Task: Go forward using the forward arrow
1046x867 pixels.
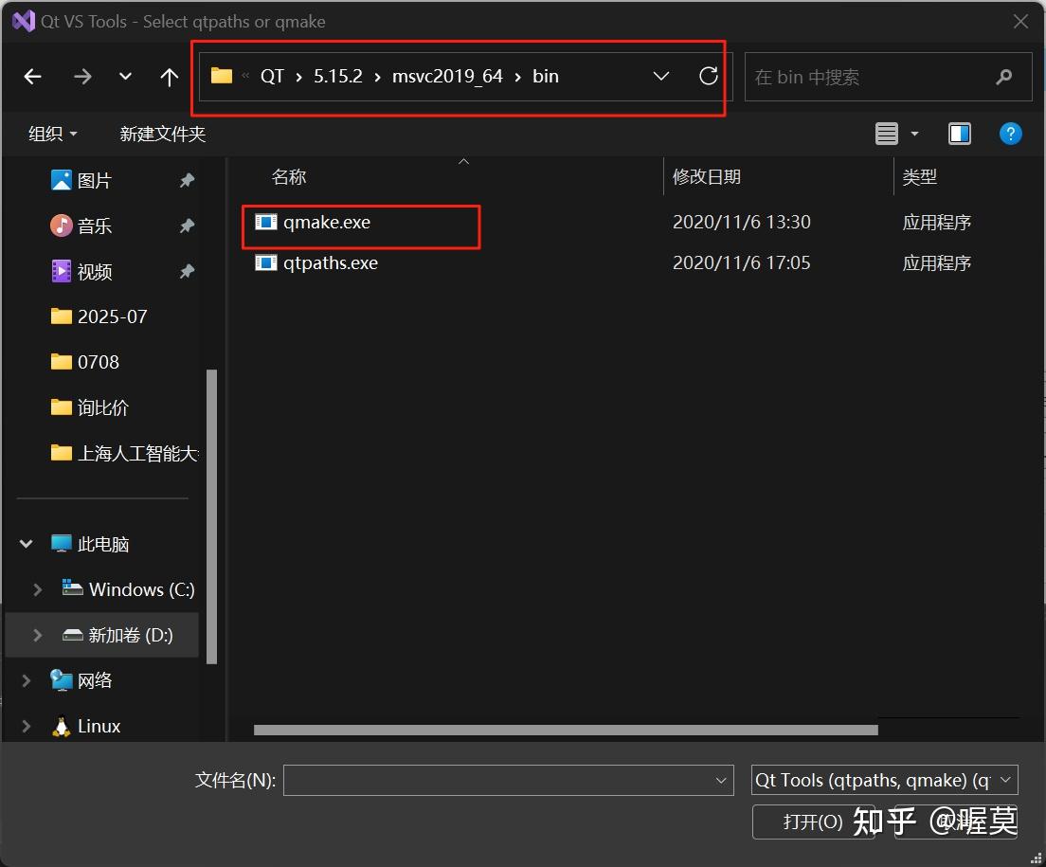Action: pos(82,77)
